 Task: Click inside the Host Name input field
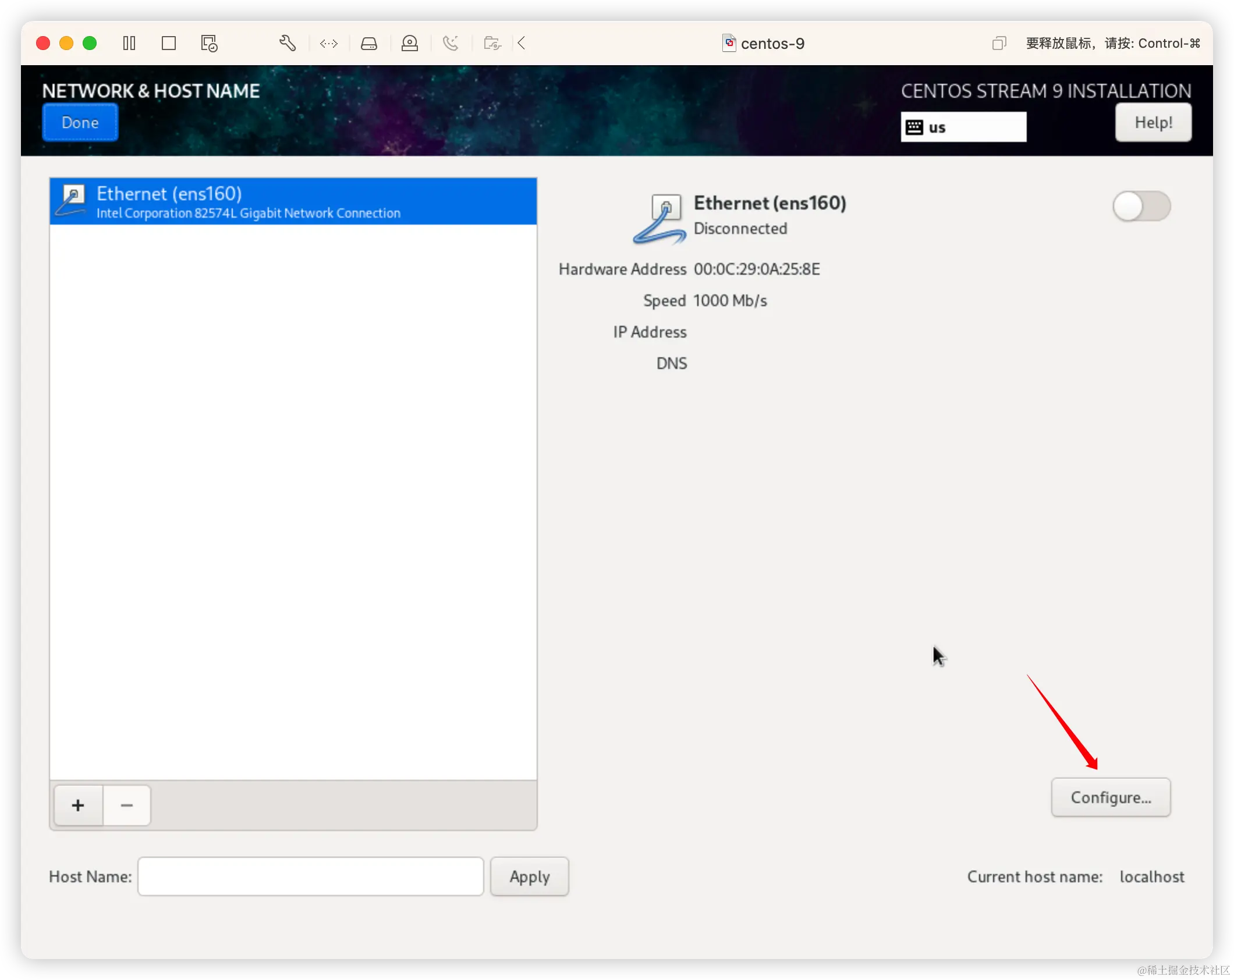[310, 876]
